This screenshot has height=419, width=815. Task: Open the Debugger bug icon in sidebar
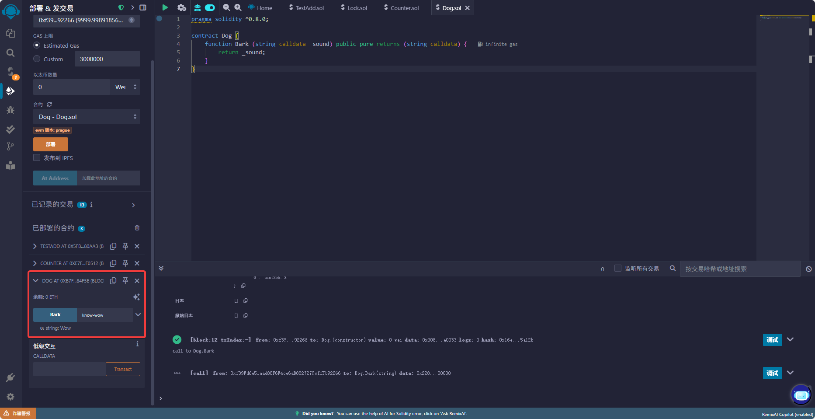coord(10,110)
